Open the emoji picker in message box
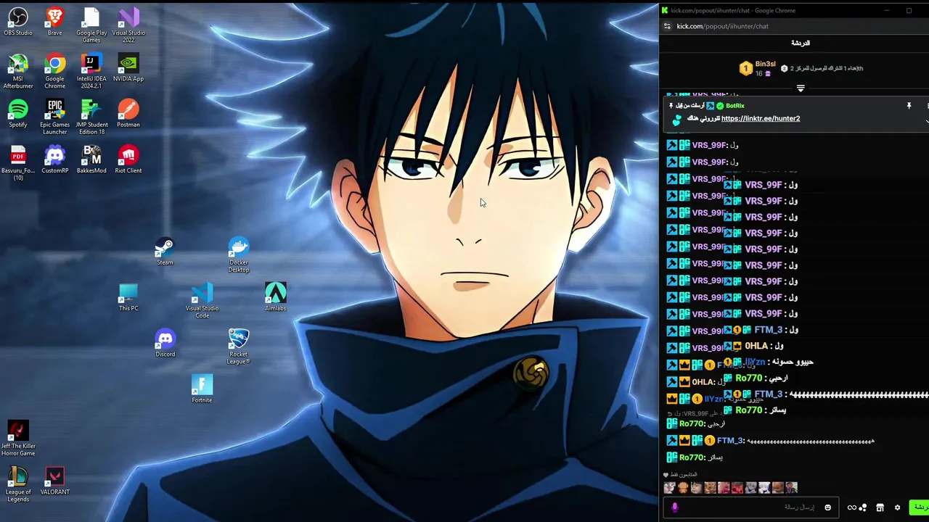Viewport: 929px width, 522px height. tap(827, 507)
